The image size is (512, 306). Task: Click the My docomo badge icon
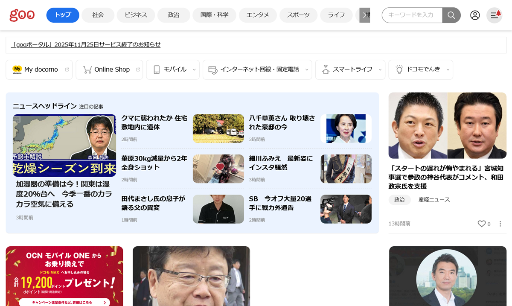17,70
